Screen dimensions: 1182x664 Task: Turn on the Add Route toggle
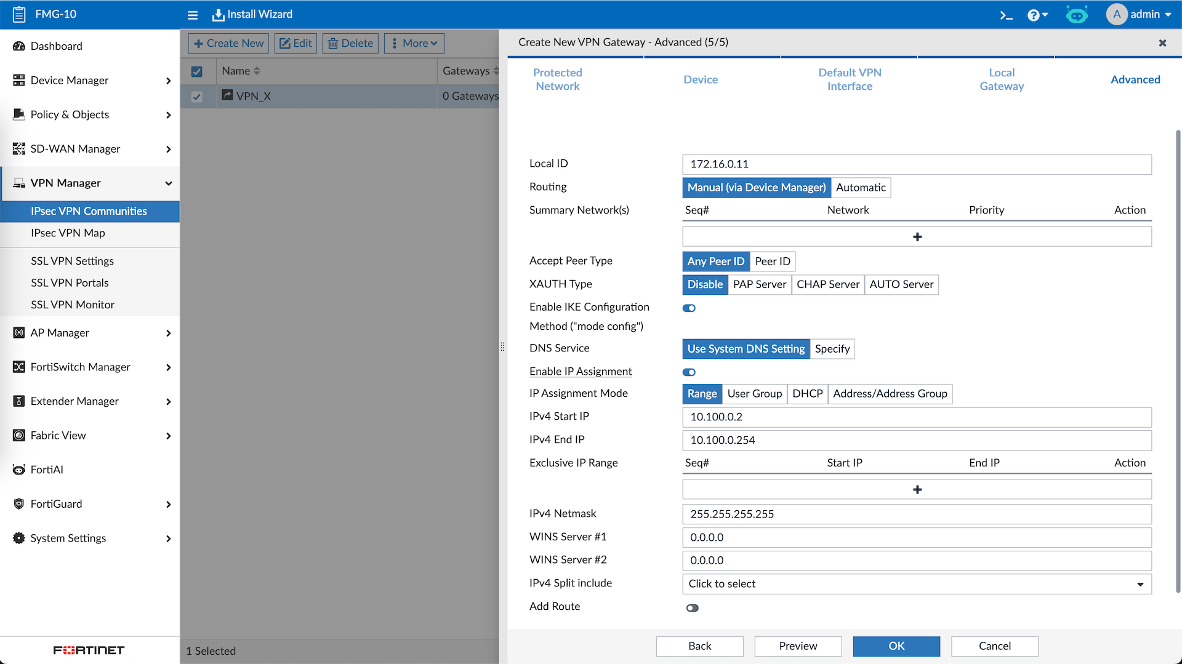click(x=693, y=608)
